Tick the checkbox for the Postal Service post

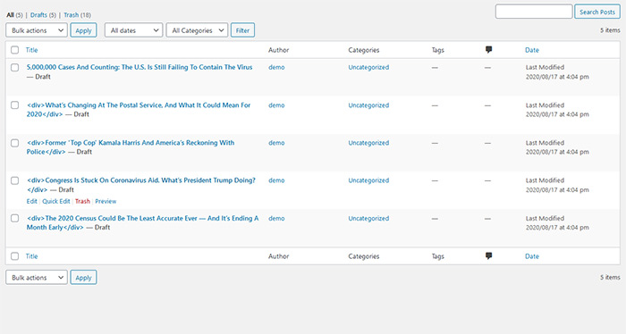15,105
